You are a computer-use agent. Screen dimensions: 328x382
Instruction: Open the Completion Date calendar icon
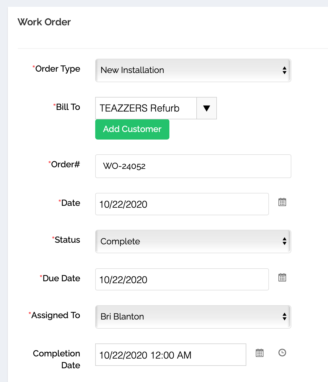pos(259,353)
